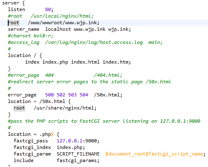Click the '#charset koi8-r;' comment
The image size is (208, 167).
tap(30, 36)
